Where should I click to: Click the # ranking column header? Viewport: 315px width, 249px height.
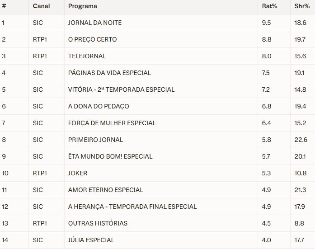coord(4,6)
